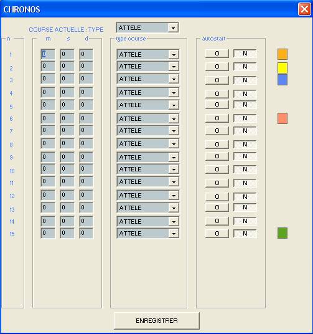Enable autostart O for row 1

click(217, 54)
